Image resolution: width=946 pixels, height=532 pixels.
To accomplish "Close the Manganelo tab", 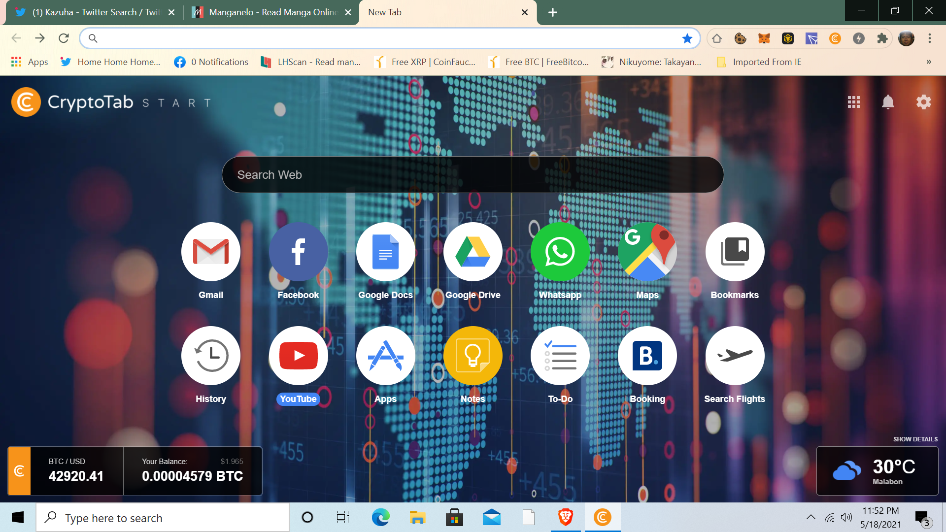I will [348, 12].
